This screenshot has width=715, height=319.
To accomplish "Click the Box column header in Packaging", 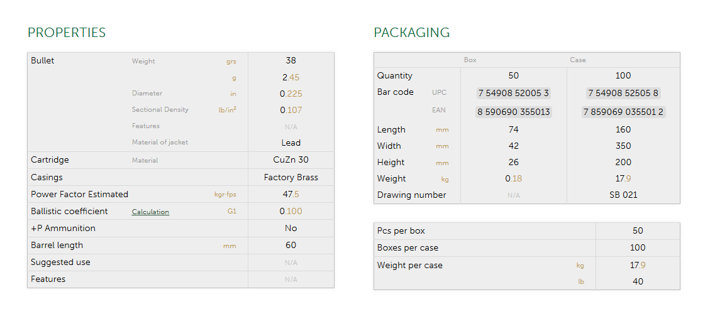I will [470, 60].
